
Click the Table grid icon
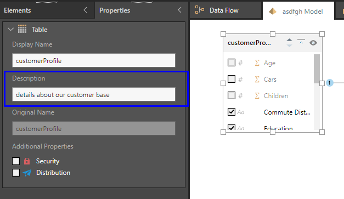22,29
